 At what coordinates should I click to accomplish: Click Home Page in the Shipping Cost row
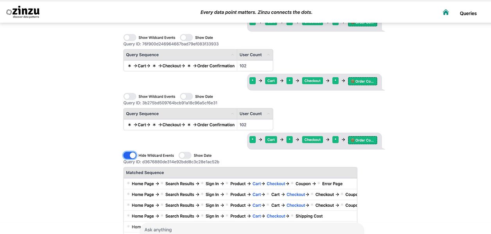pyautogui.click(x=143, y=216)
